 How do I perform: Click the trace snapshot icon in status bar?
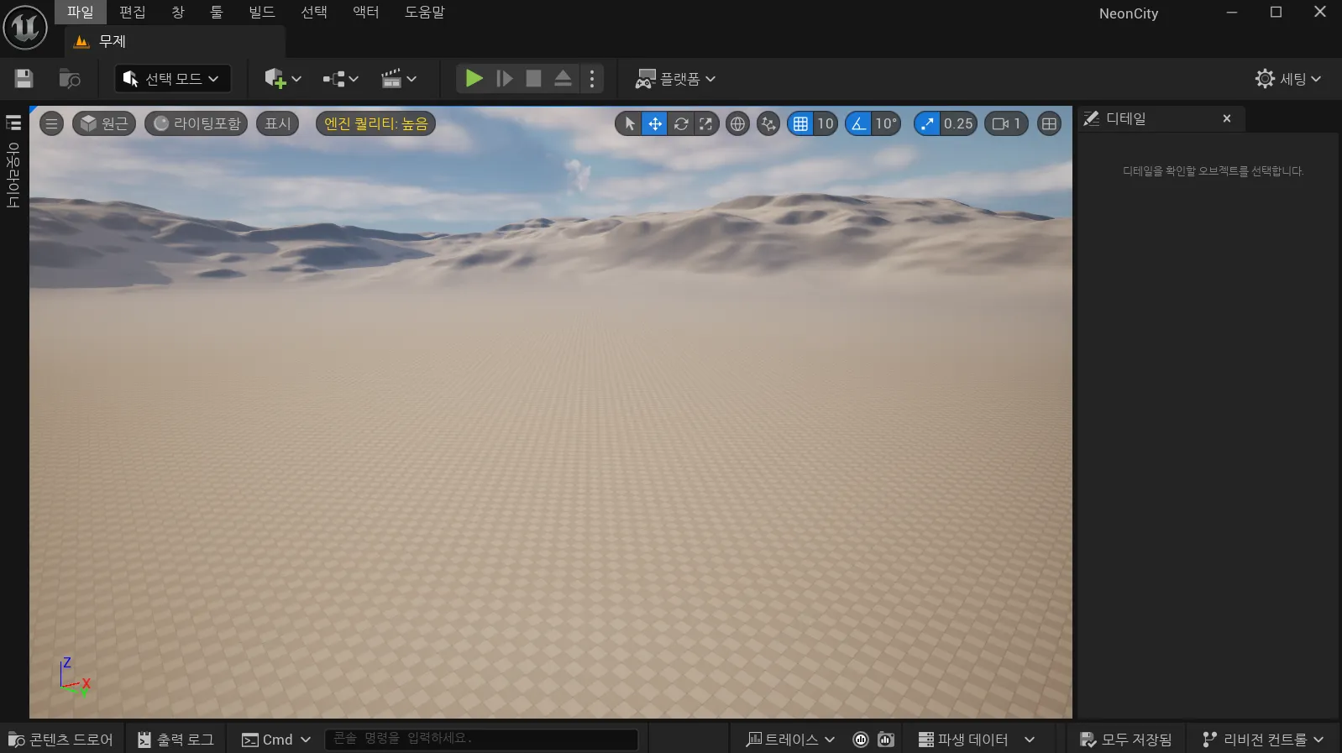[x=886, y=740]
